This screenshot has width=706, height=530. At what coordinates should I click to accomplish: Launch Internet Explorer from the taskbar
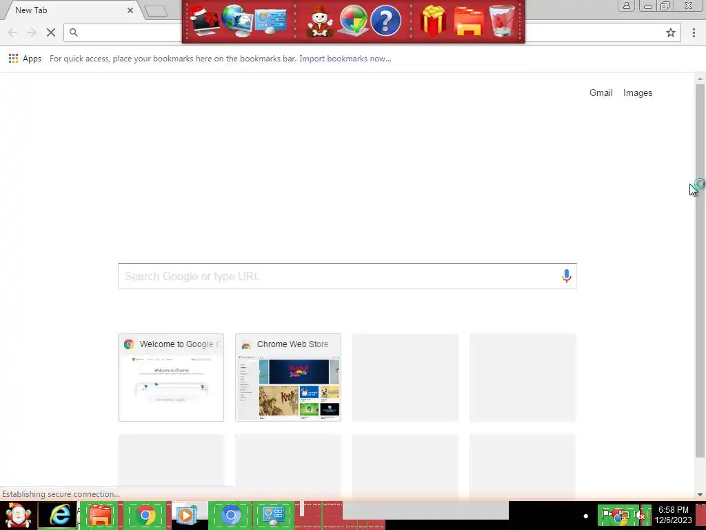pyautogui.click(x=59, y=515)
